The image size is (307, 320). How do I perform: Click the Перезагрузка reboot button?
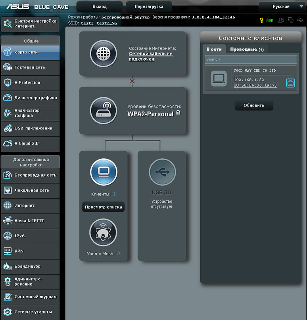[149, 6]
